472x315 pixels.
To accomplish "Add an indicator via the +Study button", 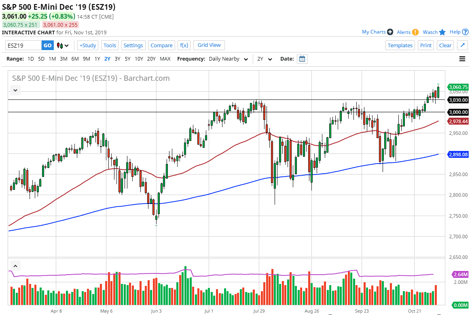I will coord(87,45).
